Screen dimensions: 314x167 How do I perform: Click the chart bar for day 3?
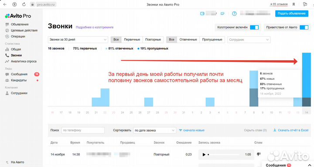coord(210,102)
